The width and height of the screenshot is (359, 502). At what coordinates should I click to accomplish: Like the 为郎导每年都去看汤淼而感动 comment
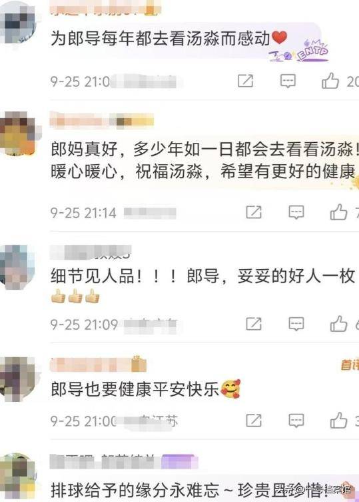[x=330, y=80]
